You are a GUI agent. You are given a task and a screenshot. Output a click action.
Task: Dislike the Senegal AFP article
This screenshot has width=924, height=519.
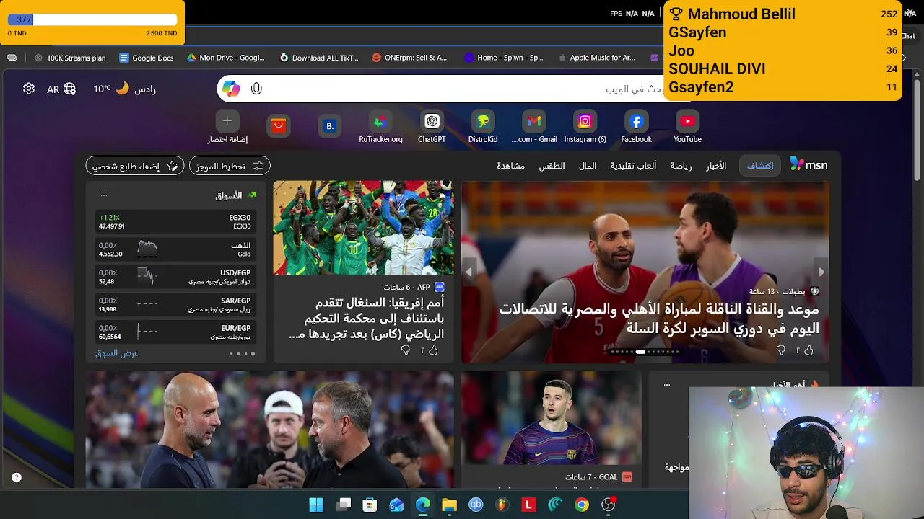point(405,350)
